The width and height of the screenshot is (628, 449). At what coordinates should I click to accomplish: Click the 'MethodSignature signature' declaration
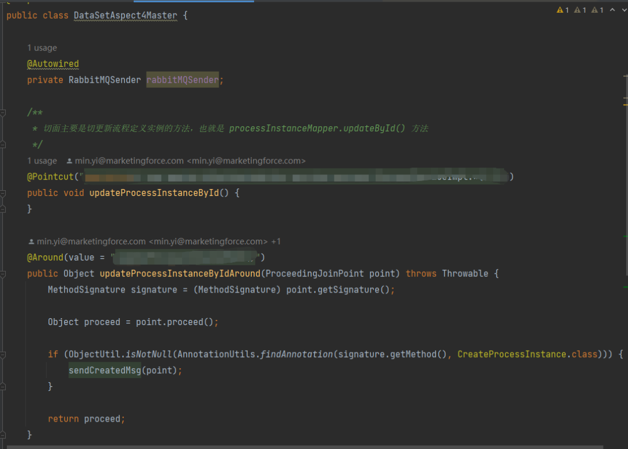click(113, 290)
